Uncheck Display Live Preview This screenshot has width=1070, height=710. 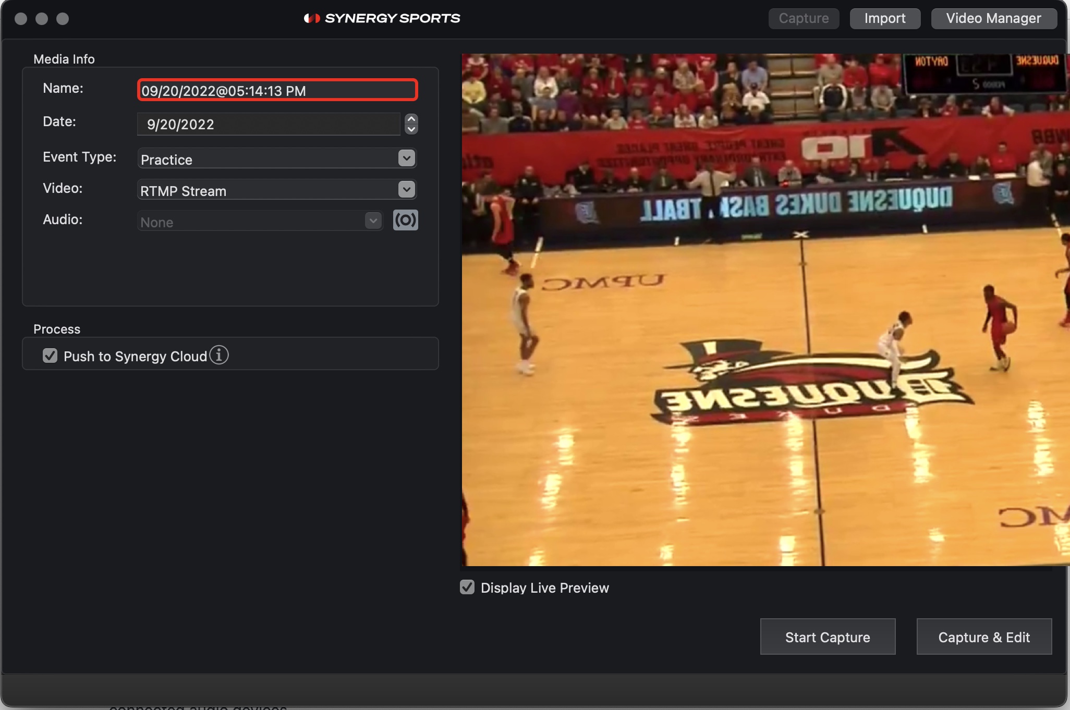[467, 587]
